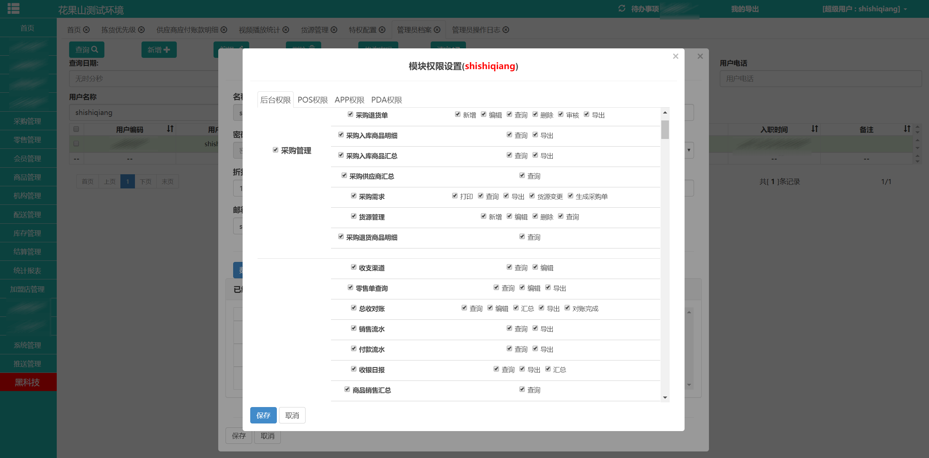This screenshot has width=929, height=458.
Task: Click the 查询 search button
Action: tap(87, 49)
